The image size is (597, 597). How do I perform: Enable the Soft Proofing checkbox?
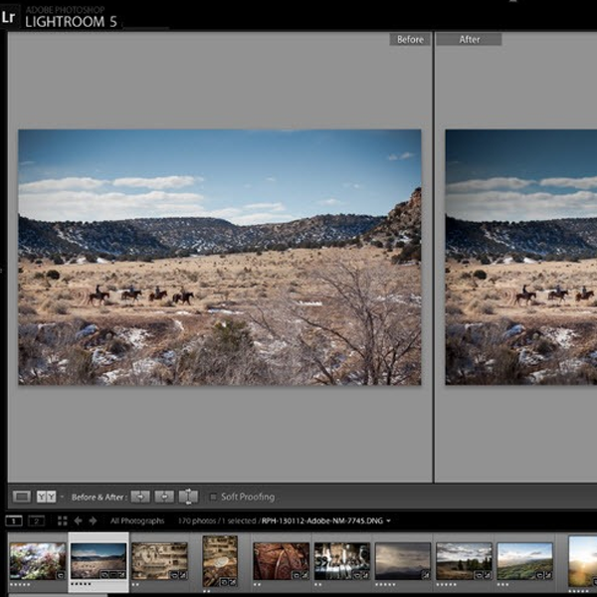click(x=213, y=497)
